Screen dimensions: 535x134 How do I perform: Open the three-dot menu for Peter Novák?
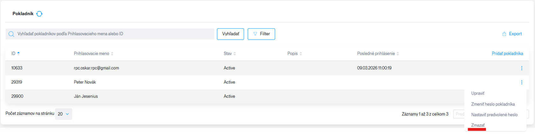pyautogui.click(x=522, y=82)
